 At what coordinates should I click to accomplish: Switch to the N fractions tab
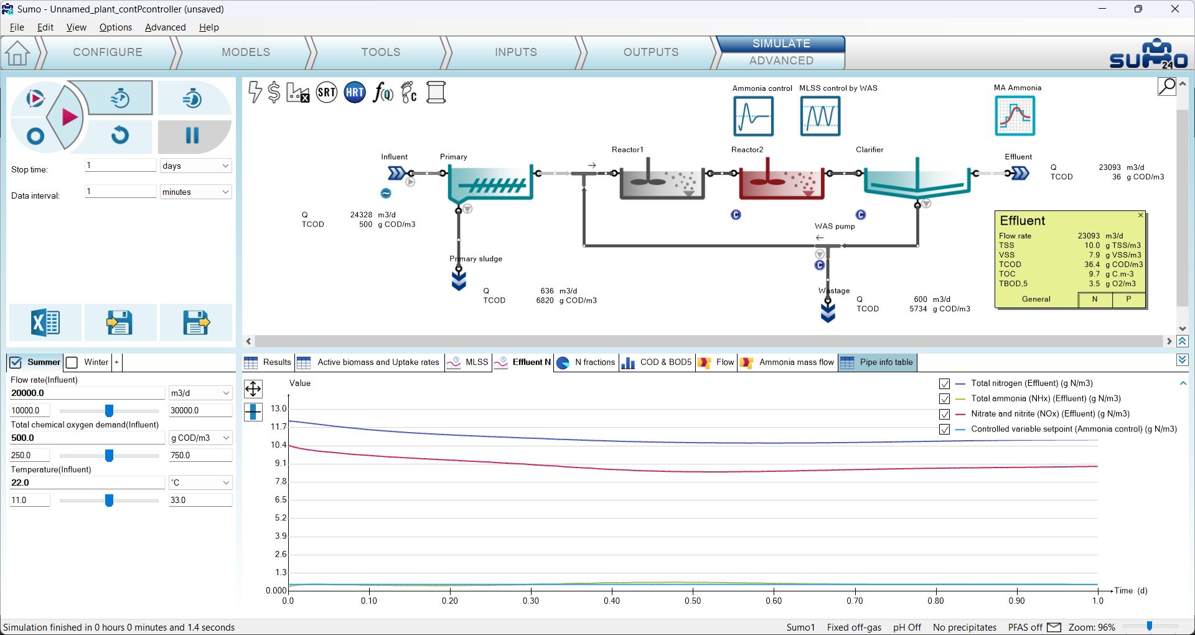[x=586, y=362]
